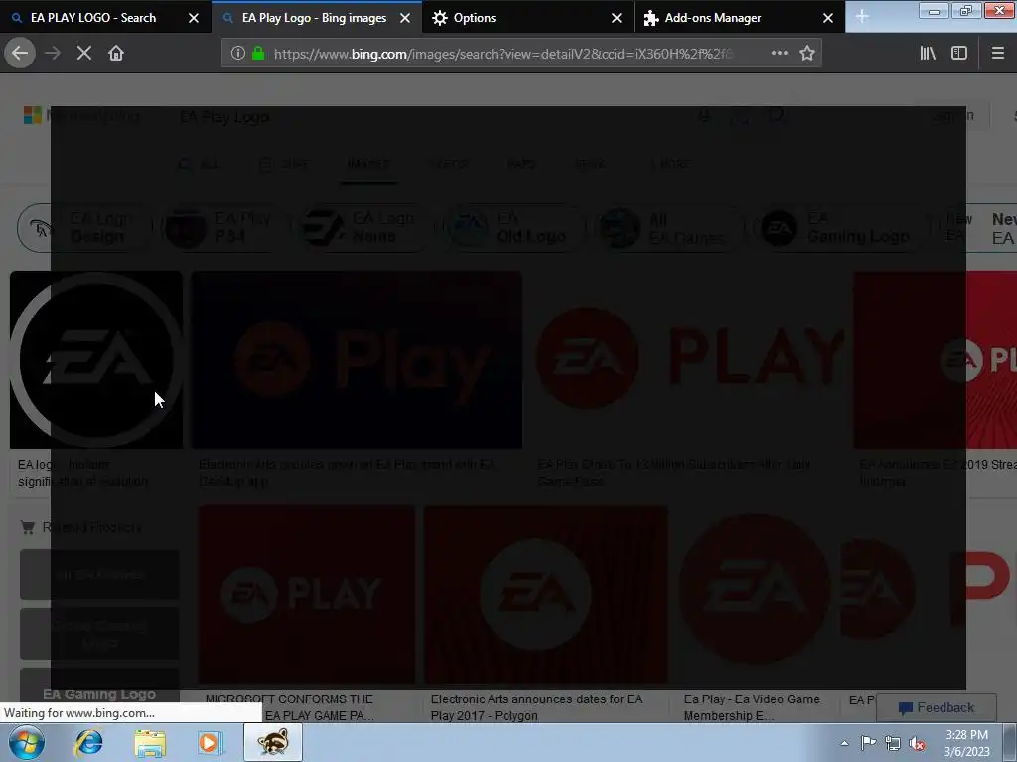View site information icon in address bar
Image resolution: width=1017 pixels, height=762 pixels.
click(238, 54)
